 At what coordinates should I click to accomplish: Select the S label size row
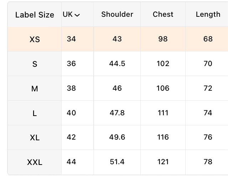pos(118,64)
